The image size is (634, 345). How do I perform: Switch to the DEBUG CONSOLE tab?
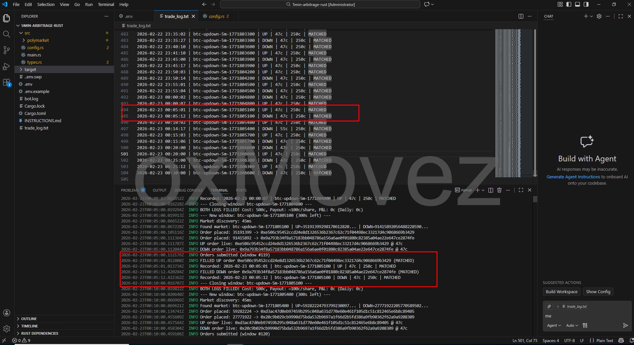[x=189, y=190]
